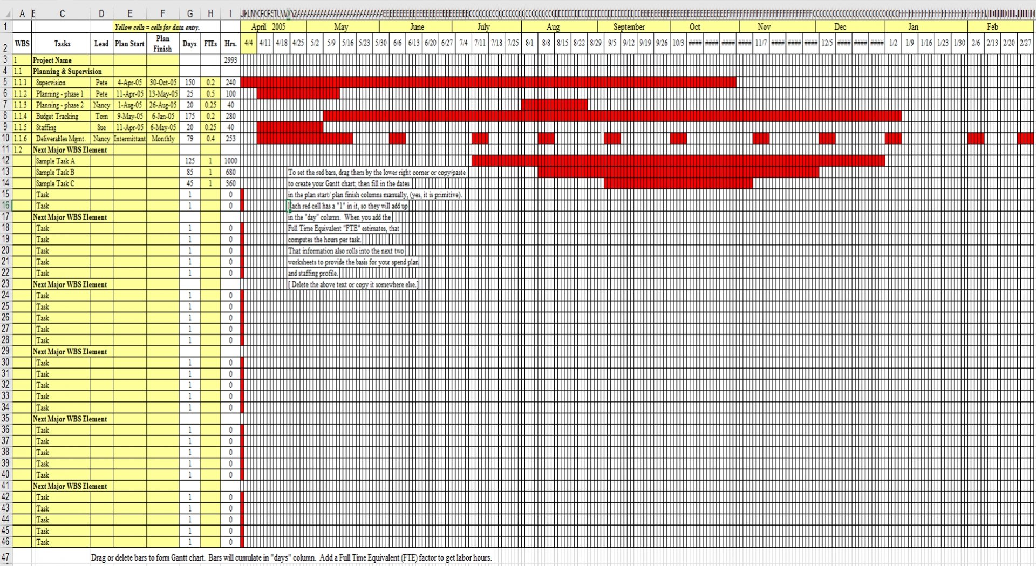Screen dimensions: 1036x566
Task: Select the 'Monthly' plan finish cell
Action: pos(162,139)
